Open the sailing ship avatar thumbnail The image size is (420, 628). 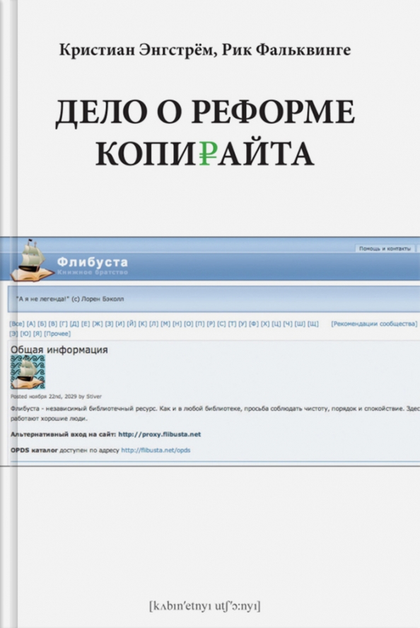[x=28, y=372]
